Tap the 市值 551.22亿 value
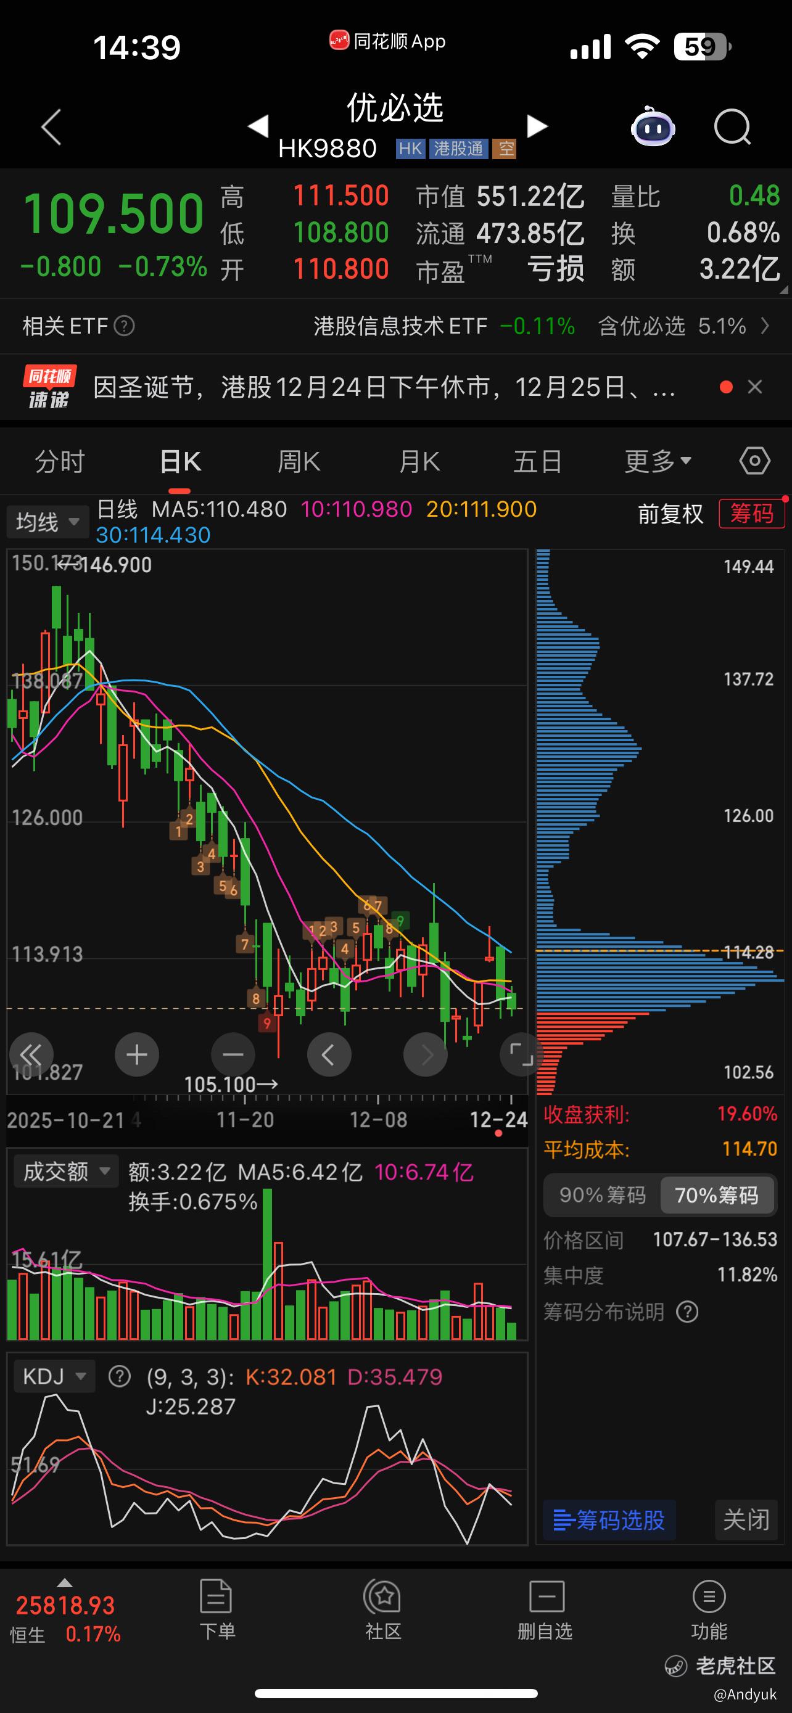This screenshot has width=792, height=1713. click(x=530, y=196)
